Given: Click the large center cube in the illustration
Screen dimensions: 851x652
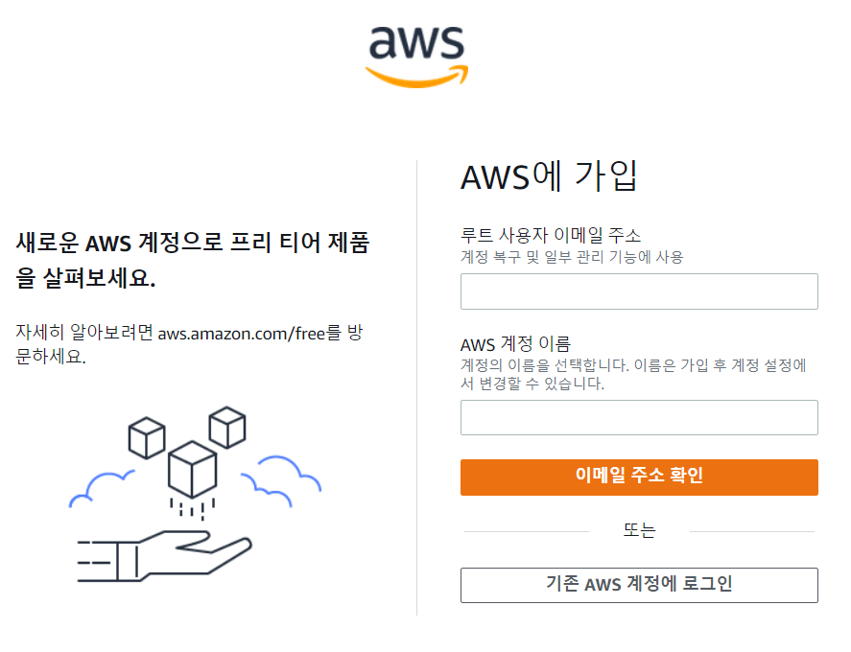Looking at the screenshot, I should 192,469.
